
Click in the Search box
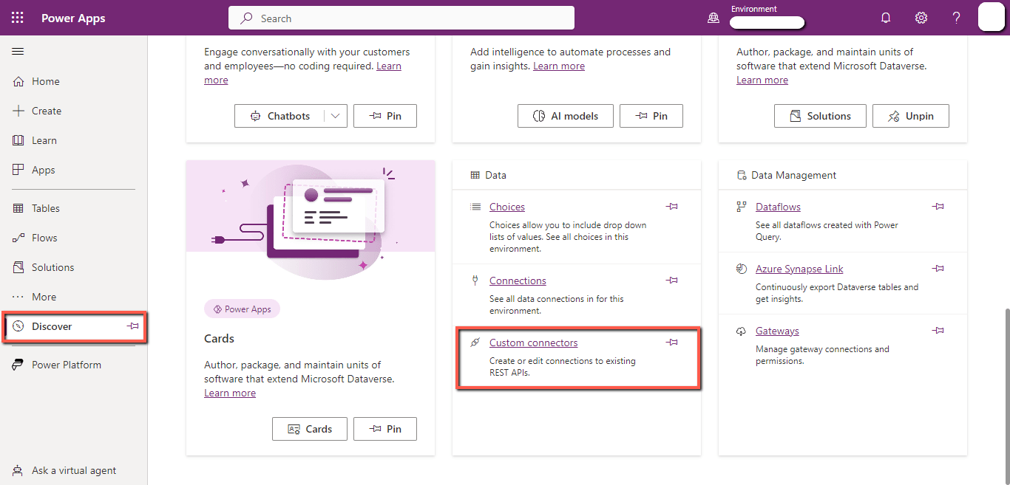pos(401,18)
